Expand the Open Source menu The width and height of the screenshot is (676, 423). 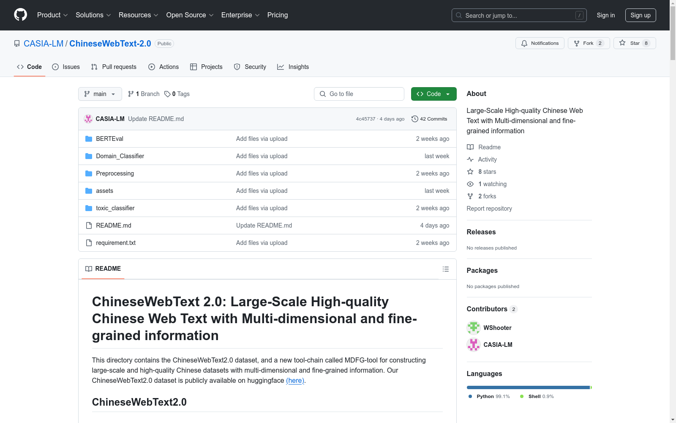[x=190, y=15]
